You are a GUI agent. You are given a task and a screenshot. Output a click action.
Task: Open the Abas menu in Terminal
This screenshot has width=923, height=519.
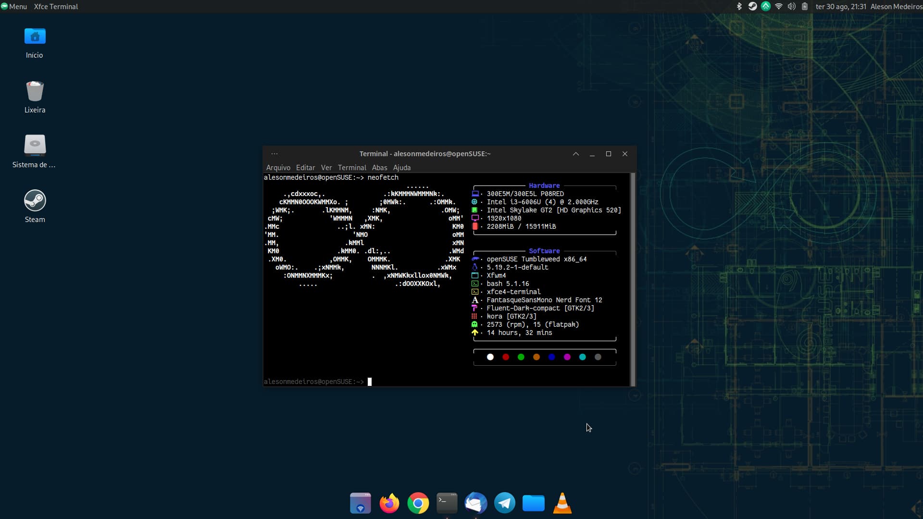pyautogui.click(x=379, y=167)
